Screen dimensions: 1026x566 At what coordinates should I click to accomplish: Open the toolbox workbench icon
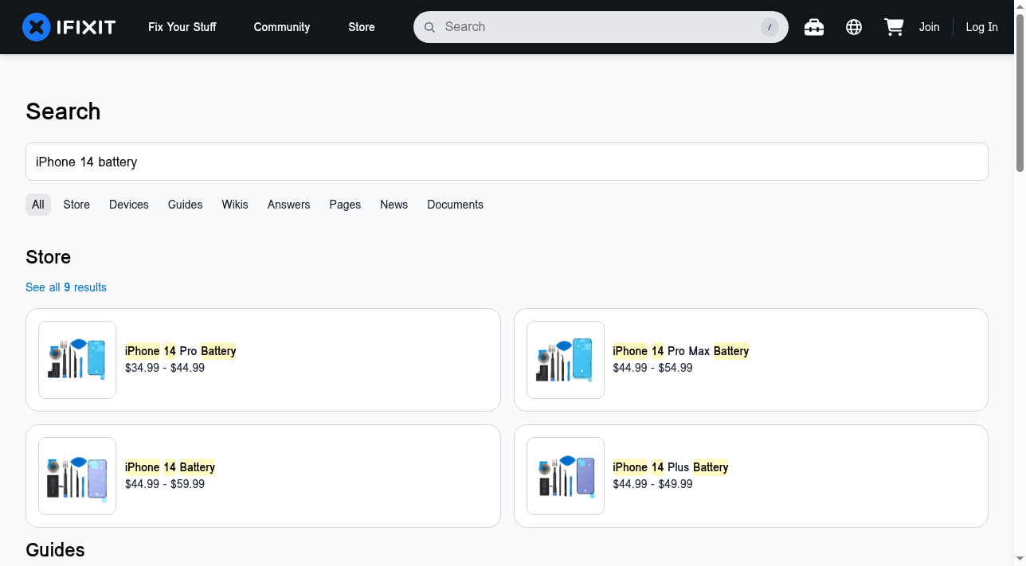[x=813, y=27]
